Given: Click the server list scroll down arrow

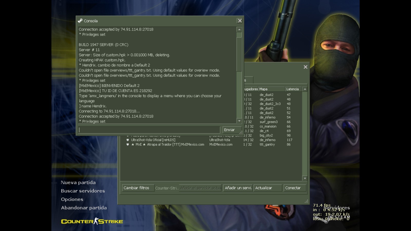Looking at the screenshot, I should [305, 178].
